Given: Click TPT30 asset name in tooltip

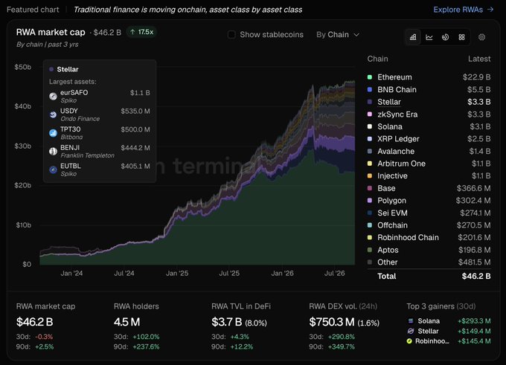Looking at the screenshot, I should [71, 129].
